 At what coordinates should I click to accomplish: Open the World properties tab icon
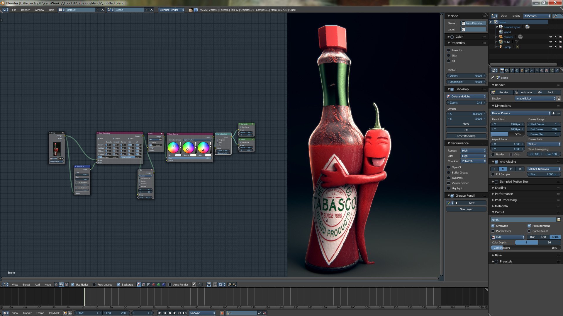[x=517, y=71]
